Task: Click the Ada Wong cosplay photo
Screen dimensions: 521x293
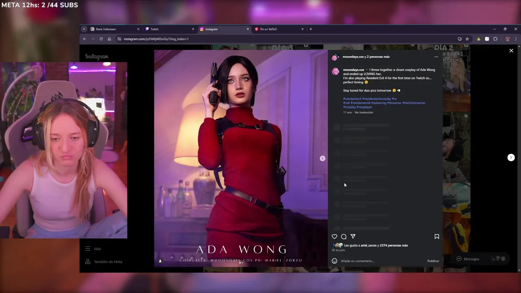Action: tap(241, 158)
